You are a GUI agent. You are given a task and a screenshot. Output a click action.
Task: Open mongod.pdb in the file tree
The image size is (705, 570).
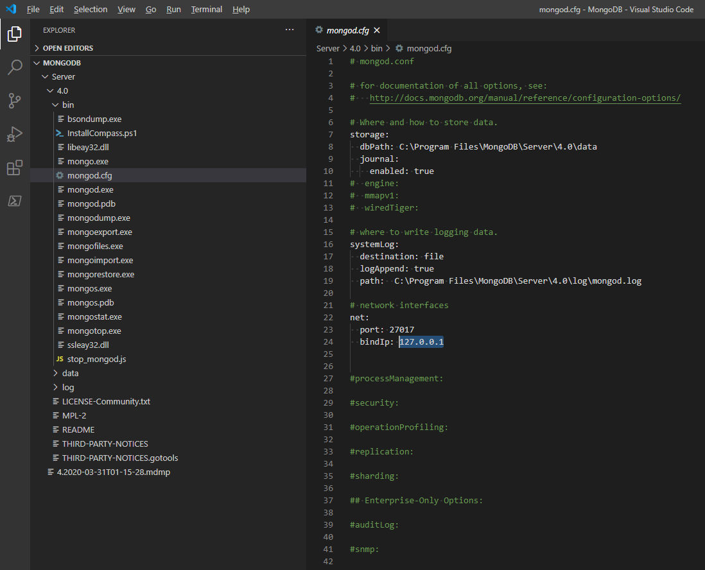pyautogui.click(x=168, y=203)
